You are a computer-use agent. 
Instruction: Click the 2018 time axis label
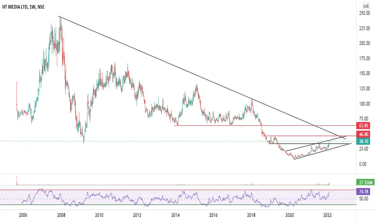click(251, 215)
